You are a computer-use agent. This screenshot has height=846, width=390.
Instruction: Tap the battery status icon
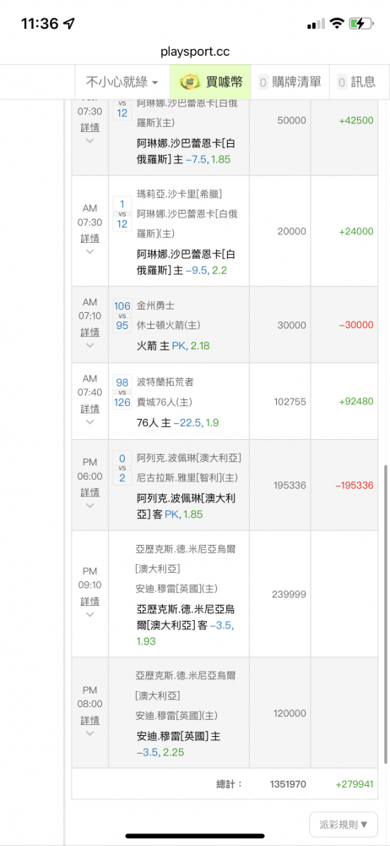[360, 24]
